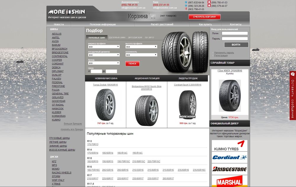
Task: Open the Bridgestone MY02 tire image
Action: tap(147, 111)
